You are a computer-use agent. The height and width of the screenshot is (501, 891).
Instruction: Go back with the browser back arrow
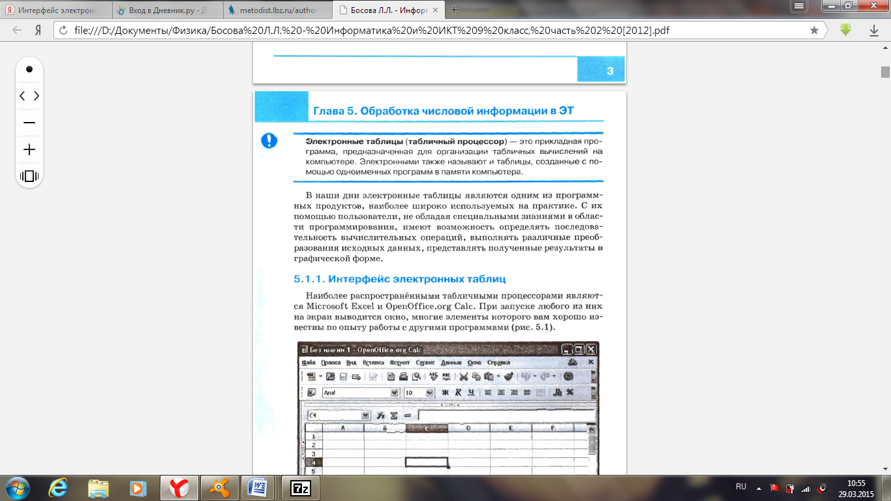click(17, 30)
